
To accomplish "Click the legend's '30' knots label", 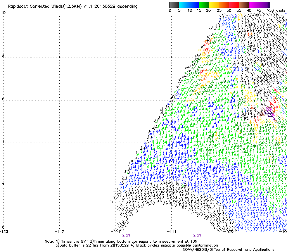I will (229, 10).
